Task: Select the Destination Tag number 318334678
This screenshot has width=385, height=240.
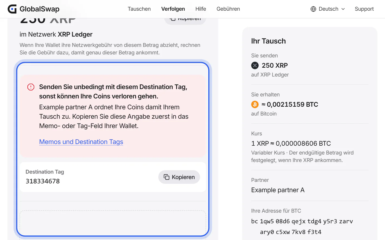Action: coord(43,181)
